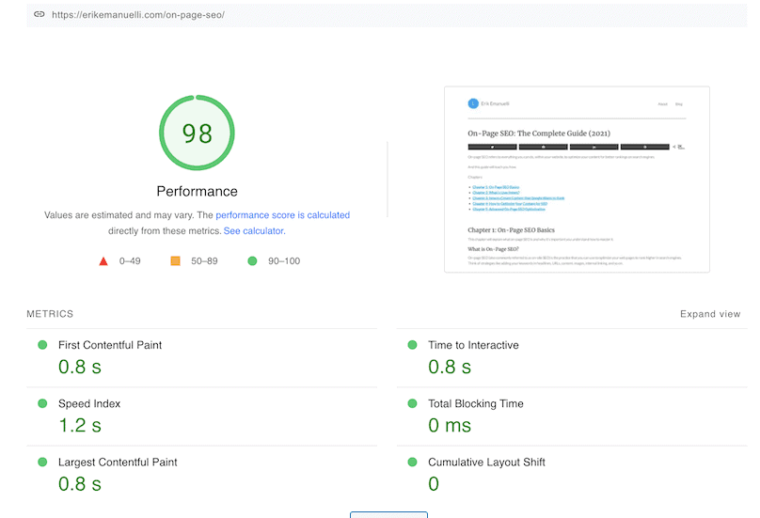This screenshot has height=518, width=760.
Task: Click the green dot beside Time to Interactive
Action: coord(413,345)
